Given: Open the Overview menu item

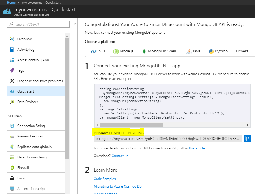Looking at the screenshot, I should coord(36,39).
